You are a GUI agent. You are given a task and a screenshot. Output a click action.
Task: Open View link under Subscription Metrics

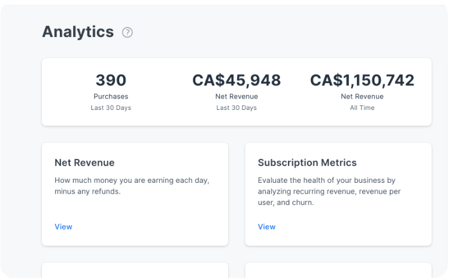(267, 226)
